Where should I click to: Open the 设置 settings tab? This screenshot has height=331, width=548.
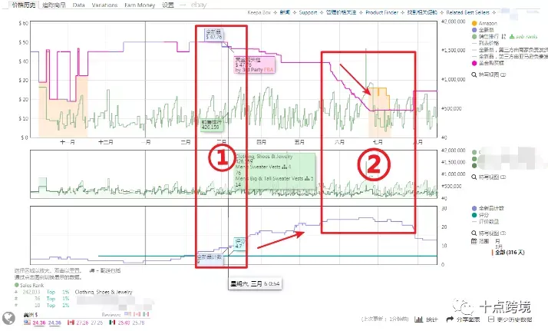click(168, 5)
